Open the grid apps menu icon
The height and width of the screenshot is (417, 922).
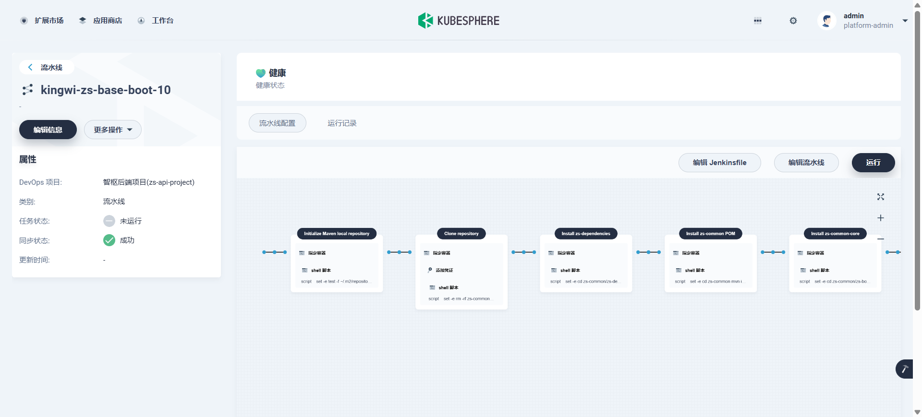point(758,21)
